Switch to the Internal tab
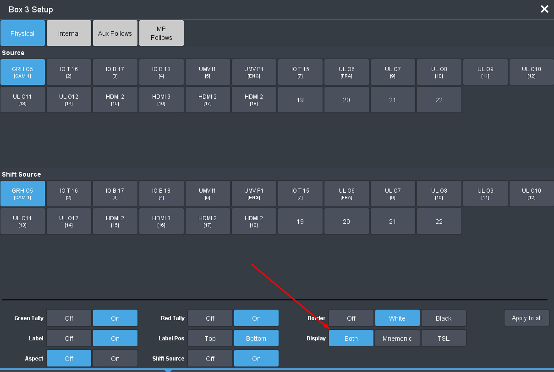This screenshot has width=554, height=372. [69, 33]
